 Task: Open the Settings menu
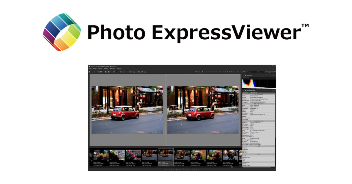[x=112, y=69]
